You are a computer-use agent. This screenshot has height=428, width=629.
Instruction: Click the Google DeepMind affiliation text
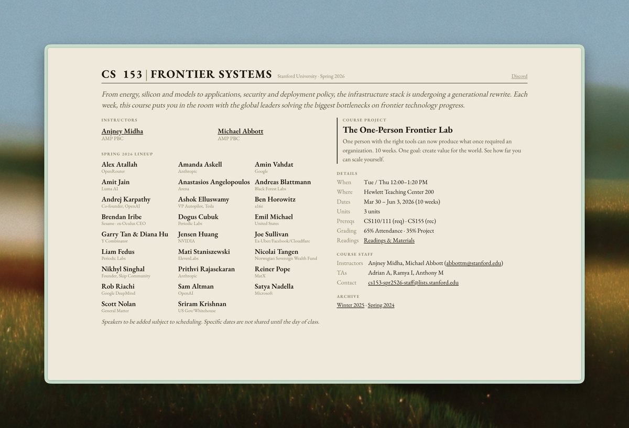tap(118, 294)
